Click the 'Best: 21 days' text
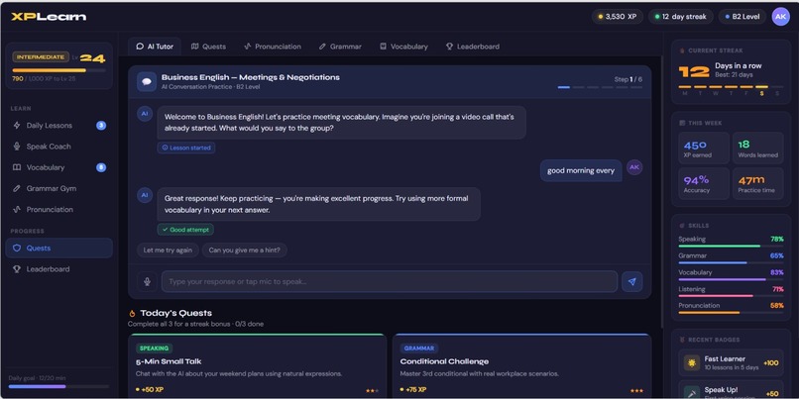The width and height of the screenshot is (799, 399). point(734,75)
